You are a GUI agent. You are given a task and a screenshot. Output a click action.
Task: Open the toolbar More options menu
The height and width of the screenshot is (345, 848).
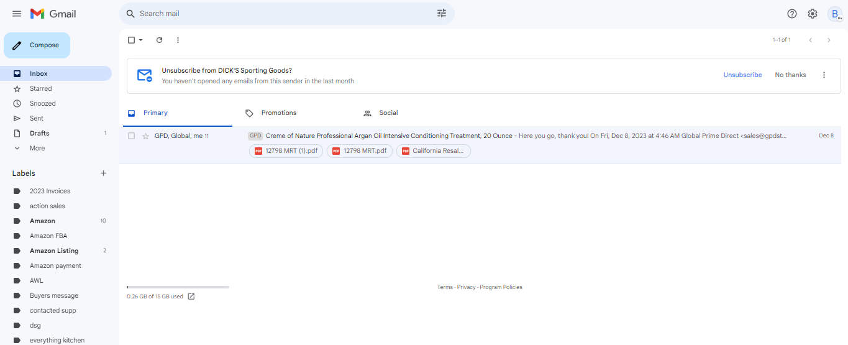pyautogui.click(x=178, y=40)
